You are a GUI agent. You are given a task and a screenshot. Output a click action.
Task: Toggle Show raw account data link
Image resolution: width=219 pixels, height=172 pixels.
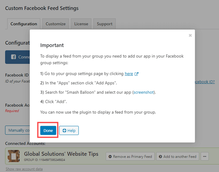pos(24,169)
